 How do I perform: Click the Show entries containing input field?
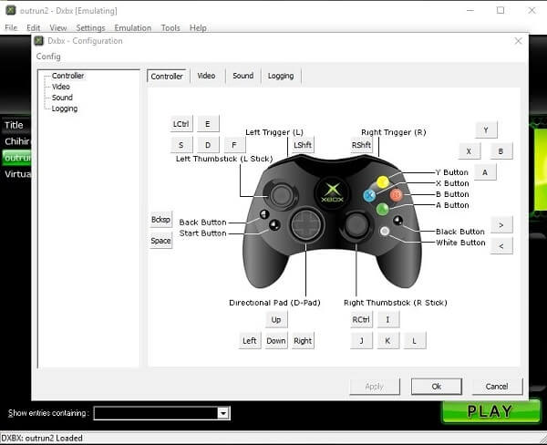[156, 413]
